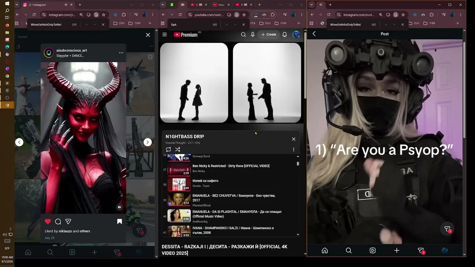
Task: Open the THM bookmarks folder in the middle window
Action: pyautogui.click(x=280, y=23)
